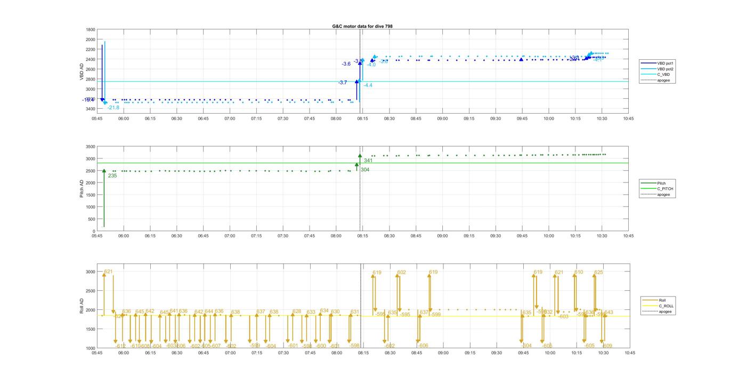Click the "Roll AD" y-axis label
Image resolution: width=746 pixels, height=391 pixels.
[82, 306]
